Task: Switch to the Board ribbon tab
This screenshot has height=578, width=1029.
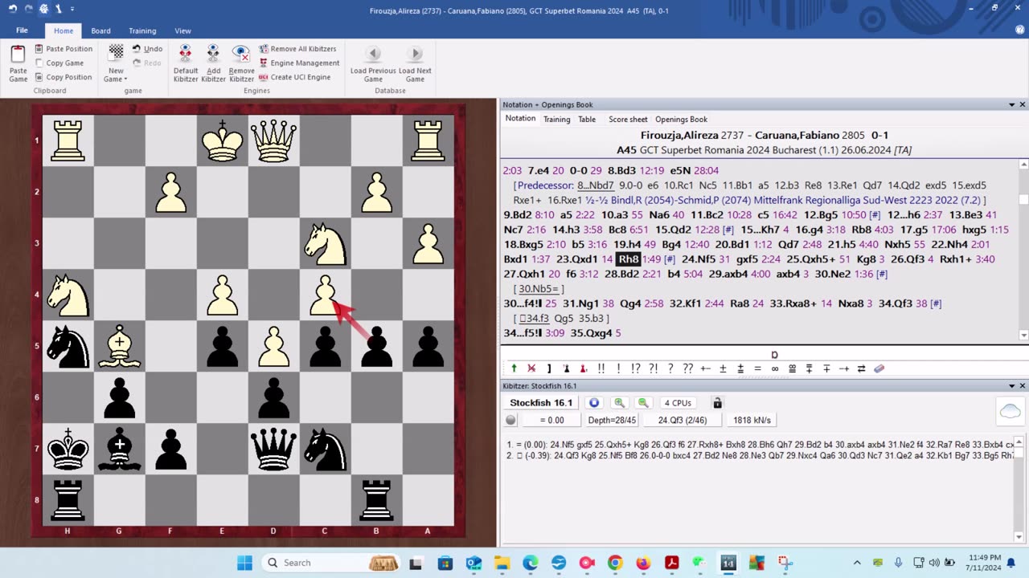Action: click(x=100, y=31)
